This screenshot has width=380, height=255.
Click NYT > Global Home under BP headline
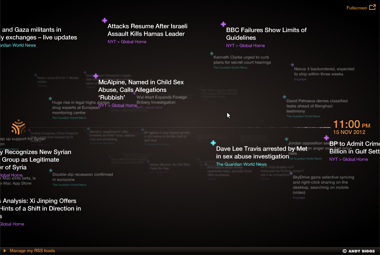[349, 159]
